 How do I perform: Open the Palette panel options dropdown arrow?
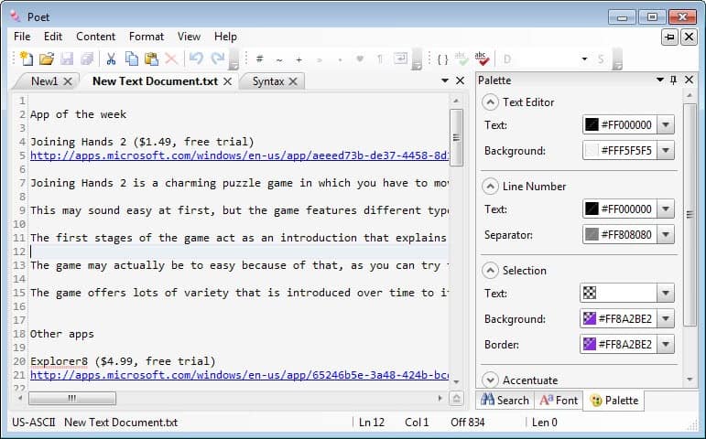(x=660, y=80)
